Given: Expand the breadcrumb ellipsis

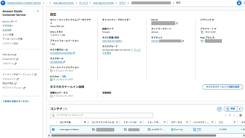Looking at the screenshot, I should click(47, 3).
